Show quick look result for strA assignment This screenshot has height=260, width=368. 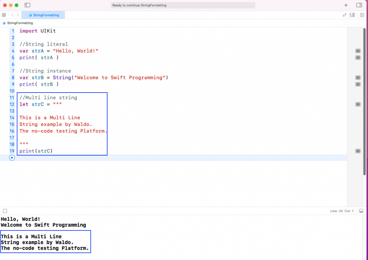click(x=358, y=51)
